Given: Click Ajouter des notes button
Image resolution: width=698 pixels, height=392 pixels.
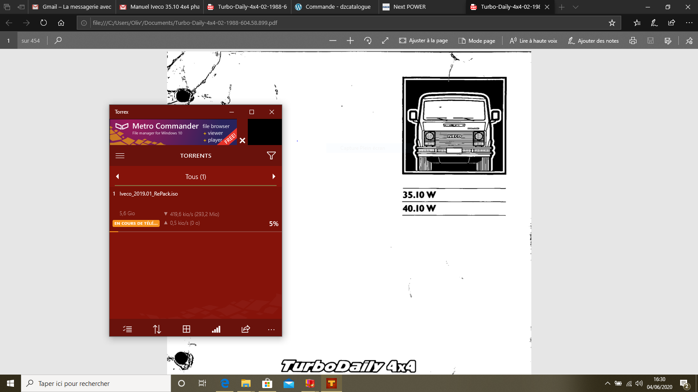Looking at the screenshot, I should pos(593,41).
